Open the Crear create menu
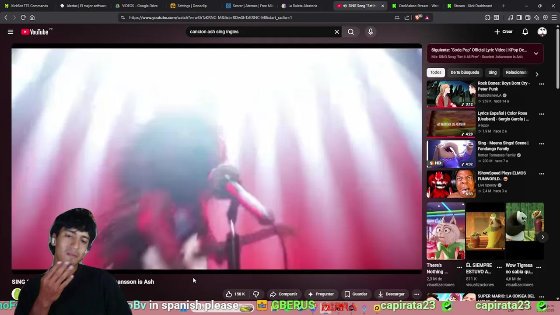Image resolution: width=560 pixels, height=315 pixels. 504,31
